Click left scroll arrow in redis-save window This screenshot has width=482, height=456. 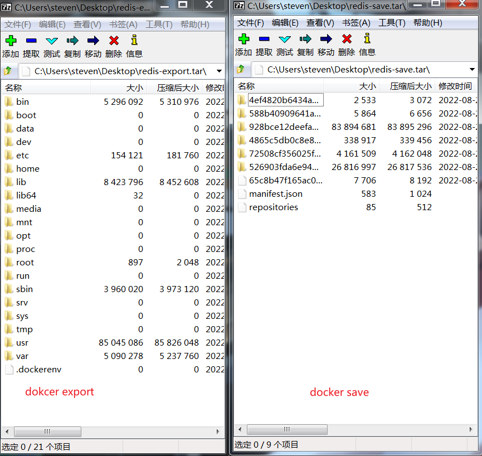(x=240, y=429)
